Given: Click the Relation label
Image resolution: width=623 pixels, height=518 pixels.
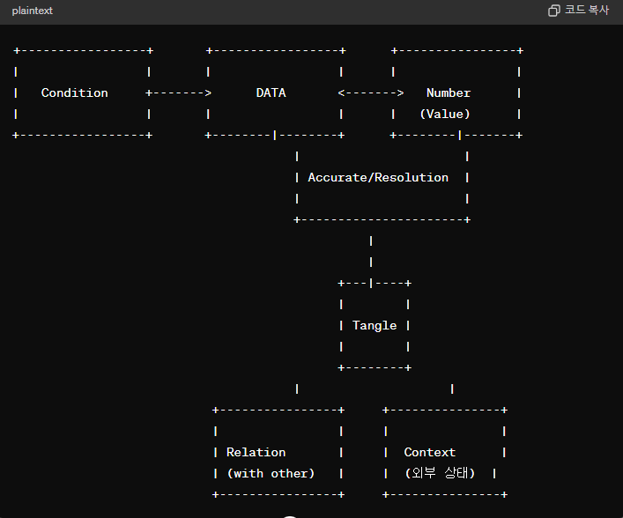Looking at the screenshot, I should pyautogui.click(x=256, y=452).
